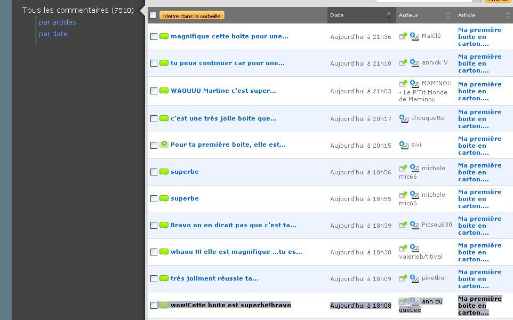Sort comments using Auteur column arrows
The height and width of the screenshot is (320, 513).
click(448, 15)
